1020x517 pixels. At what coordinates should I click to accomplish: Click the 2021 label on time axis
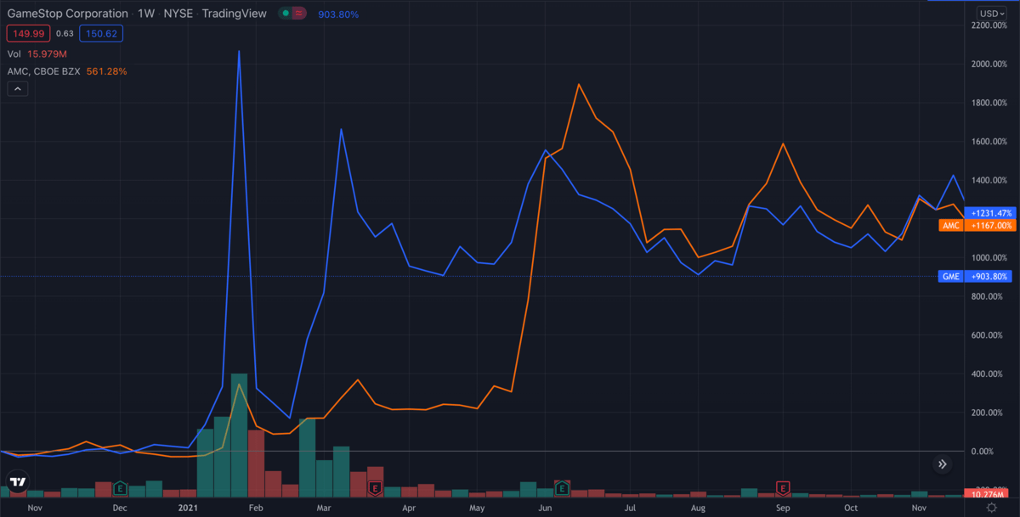pyautogui.click(x=188, y=508)
